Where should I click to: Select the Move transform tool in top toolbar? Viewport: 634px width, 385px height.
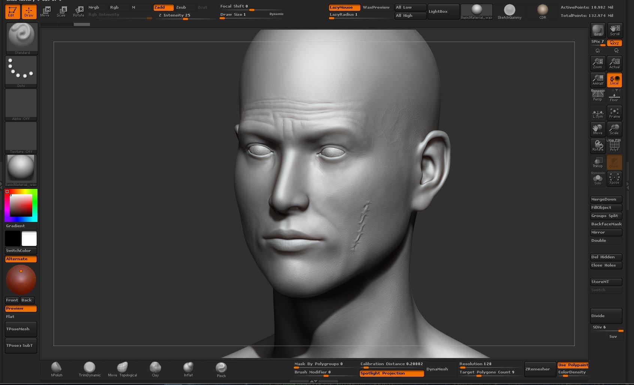45,12
